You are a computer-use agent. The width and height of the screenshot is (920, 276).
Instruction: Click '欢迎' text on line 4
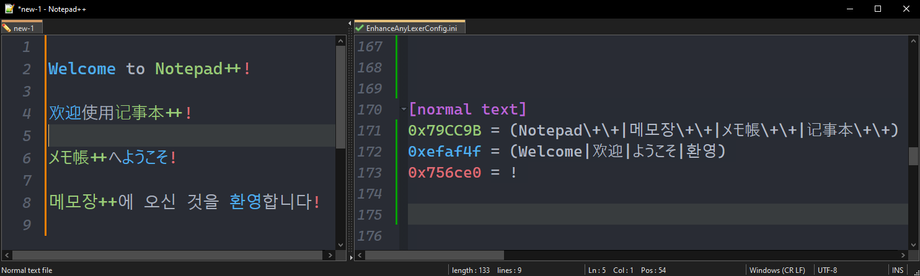[x=65, y=113]
